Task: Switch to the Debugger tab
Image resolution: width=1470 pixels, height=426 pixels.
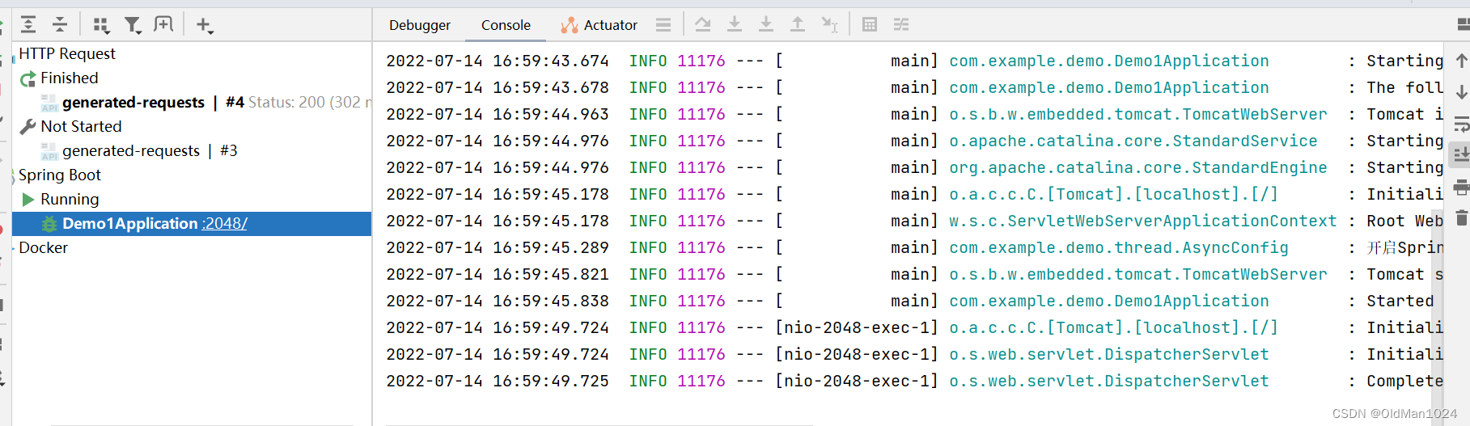Action: coord(420,25)
